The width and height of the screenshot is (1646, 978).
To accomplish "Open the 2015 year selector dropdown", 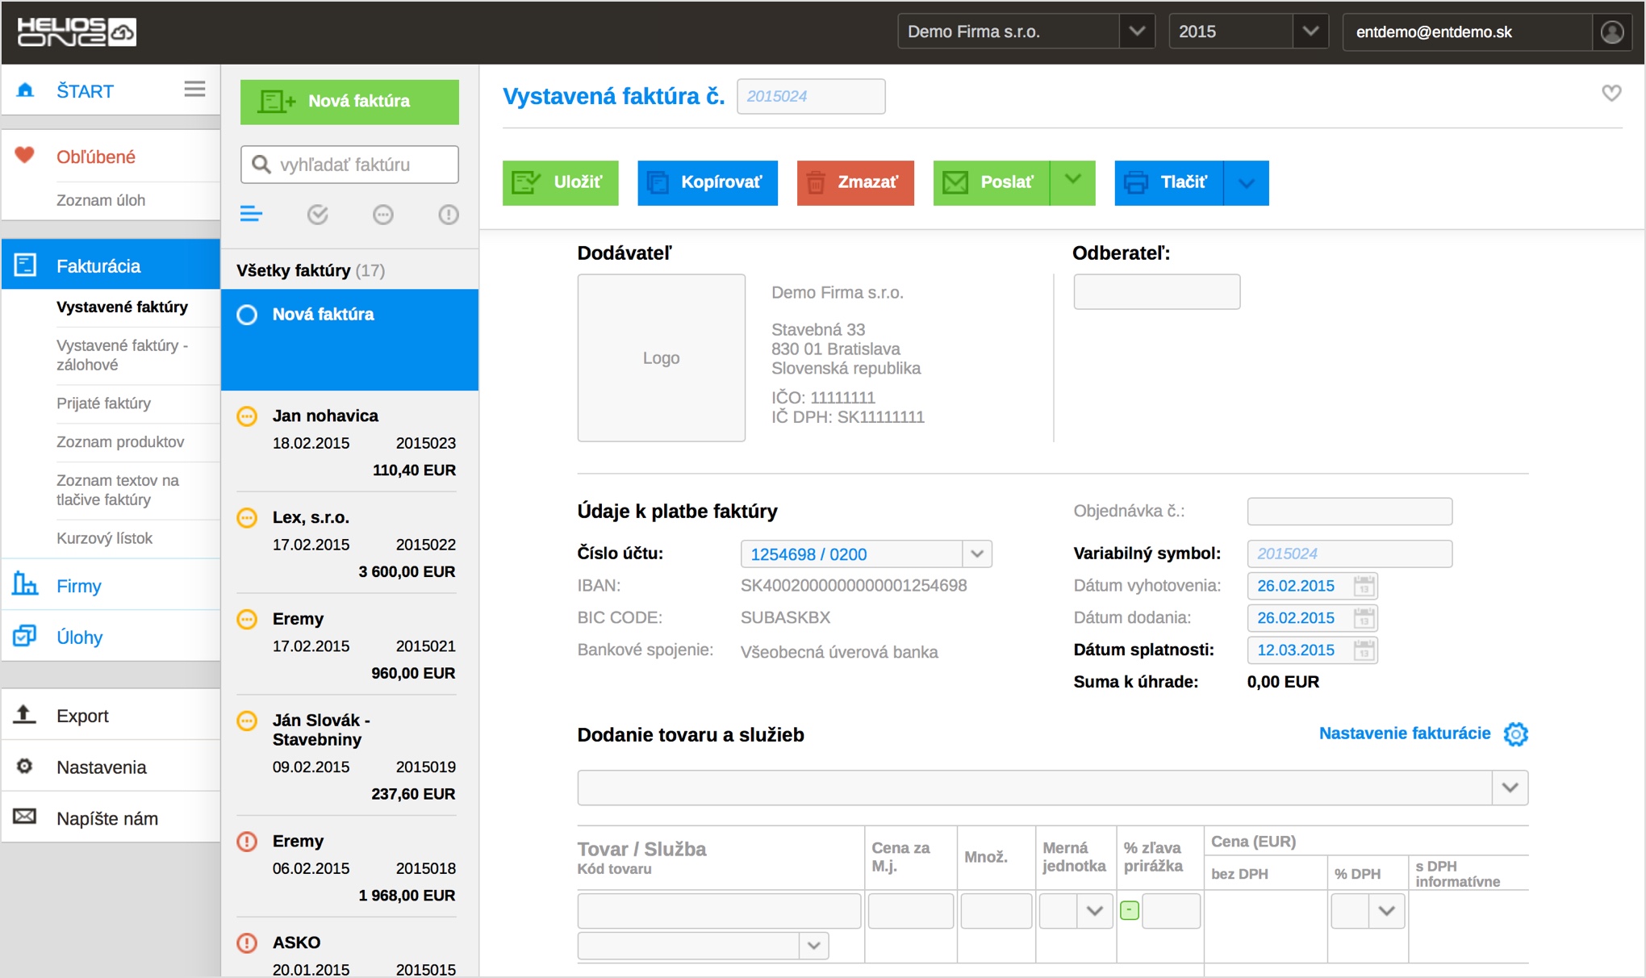I will pos(1310,32).
